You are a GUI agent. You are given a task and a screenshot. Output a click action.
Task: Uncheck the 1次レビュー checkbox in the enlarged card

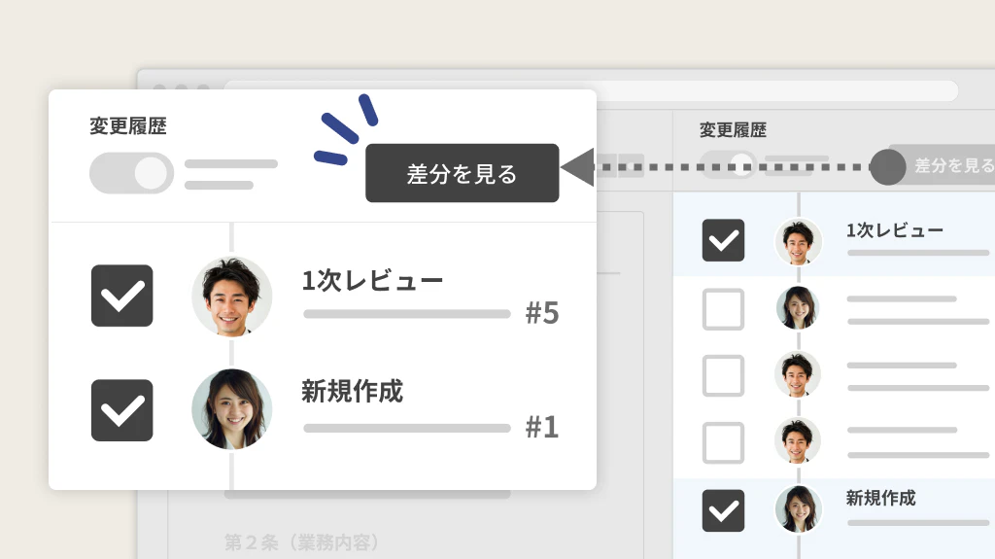tap(122, 296)
